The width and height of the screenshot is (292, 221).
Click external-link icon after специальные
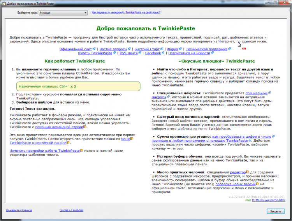pos(270,93)
